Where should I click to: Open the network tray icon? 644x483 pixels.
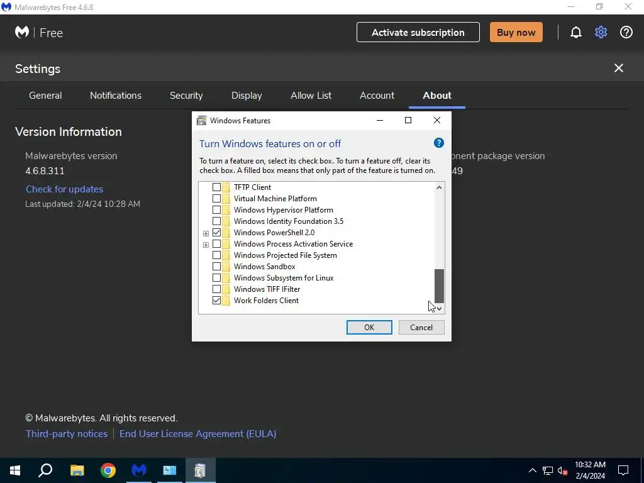pyautogui.click(x=548, y=470)
